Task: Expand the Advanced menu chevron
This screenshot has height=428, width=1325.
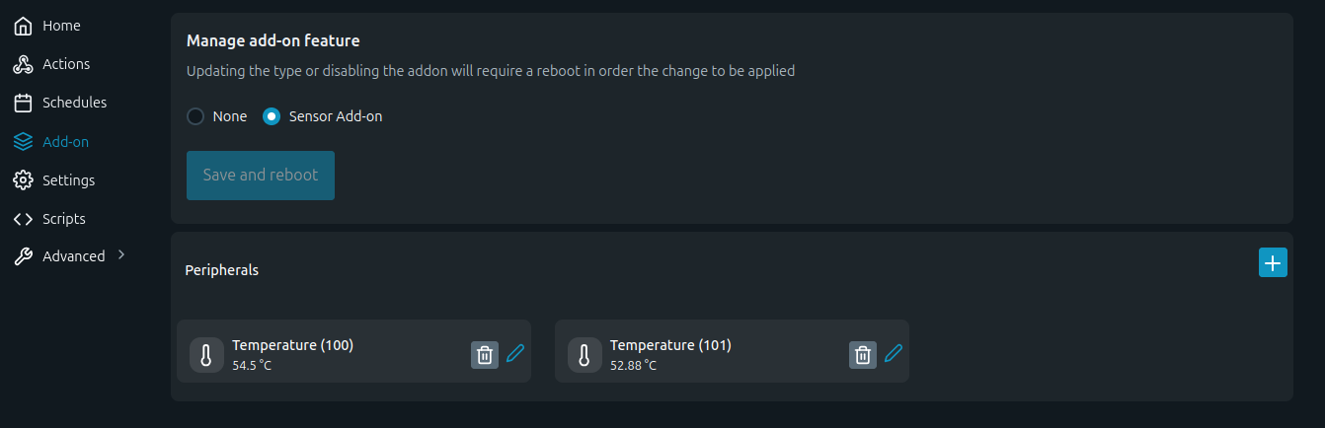Action: pyautogui.click(x=121, y=254)
